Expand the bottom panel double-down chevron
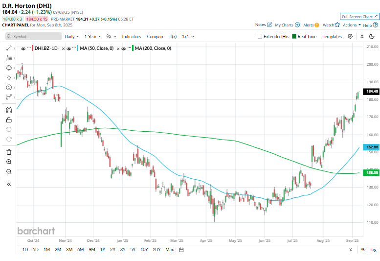Screen dimensions: 380x261 [351, 250]
